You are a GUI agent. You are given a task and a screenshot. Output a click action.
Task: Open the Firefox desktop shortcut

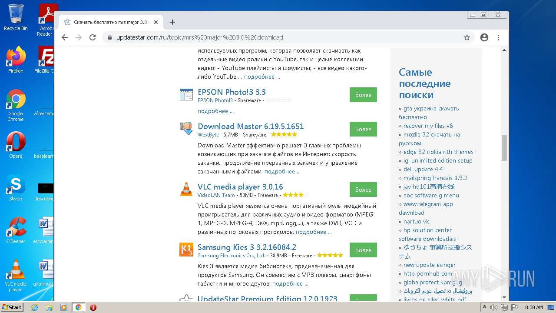point(16,60)
